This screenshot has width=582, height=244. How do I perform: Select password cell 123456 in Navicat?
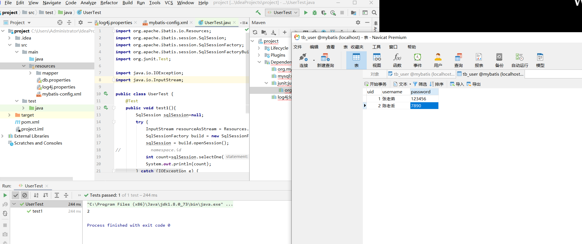424,99
